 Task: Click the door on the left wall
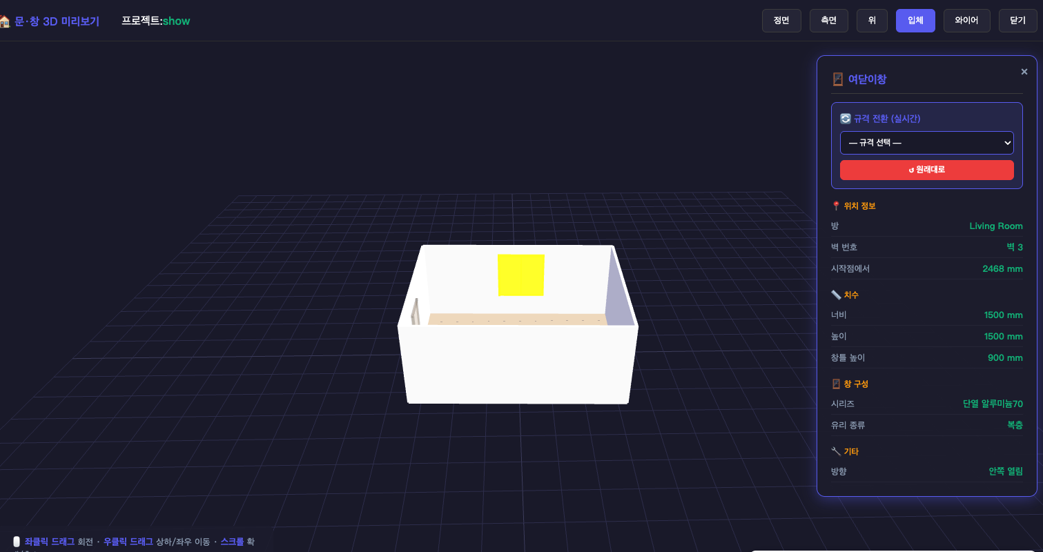(415, 312)
